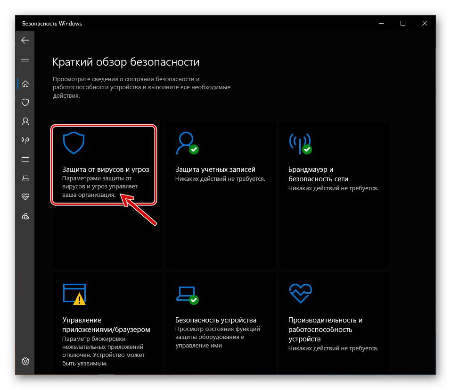Click heading Краткий обзор безопасности
The image size is (451, 390).
tap(126, 62)
